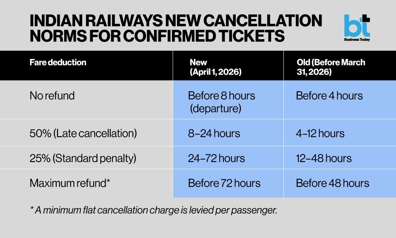
Task: Click the 'Indian Railways New Cancellation' title line
Action: point(176,21)
